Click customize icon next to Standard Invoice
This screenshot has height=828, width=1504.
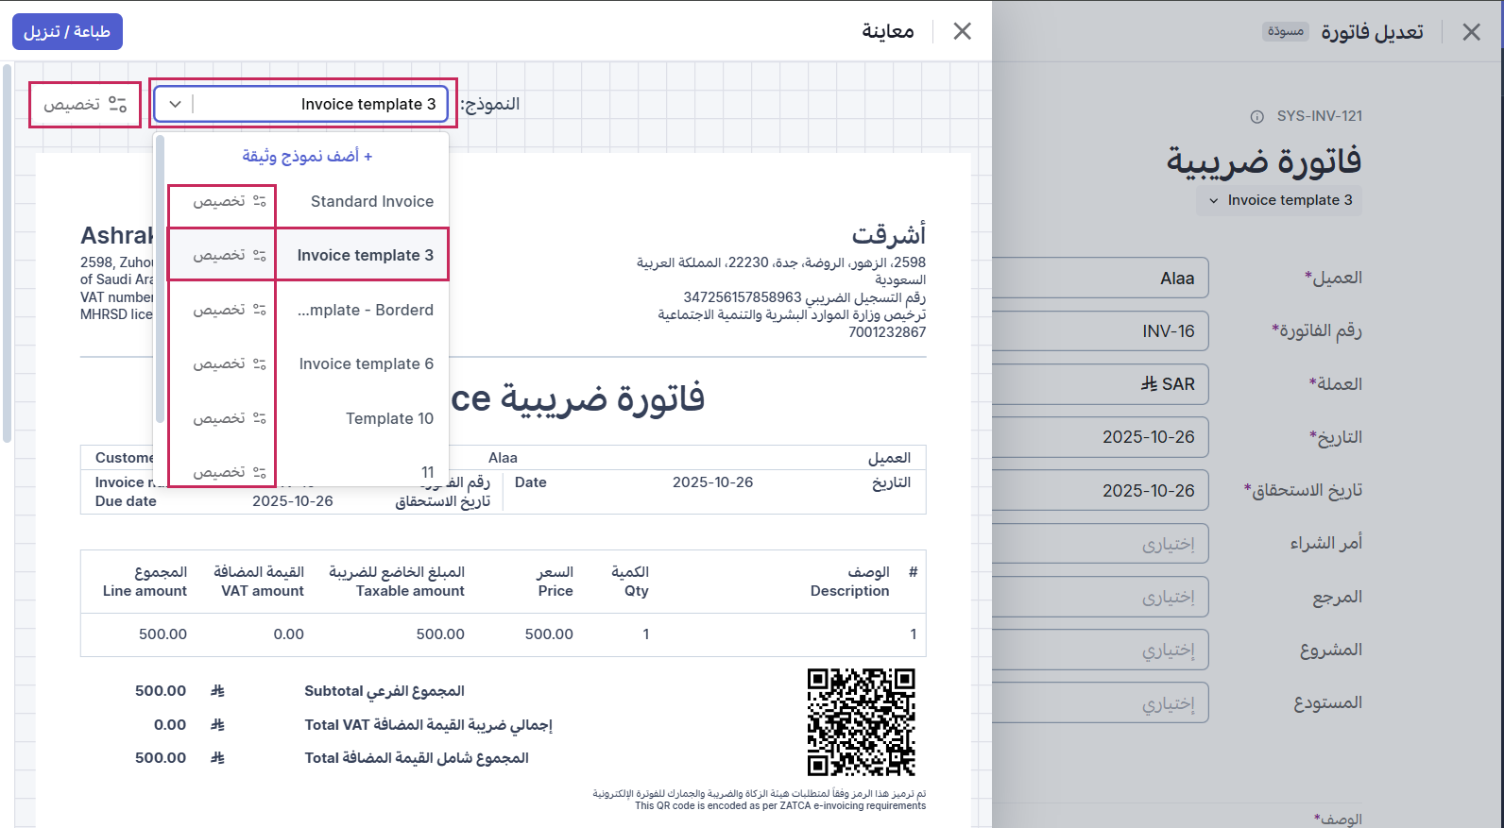259,201
